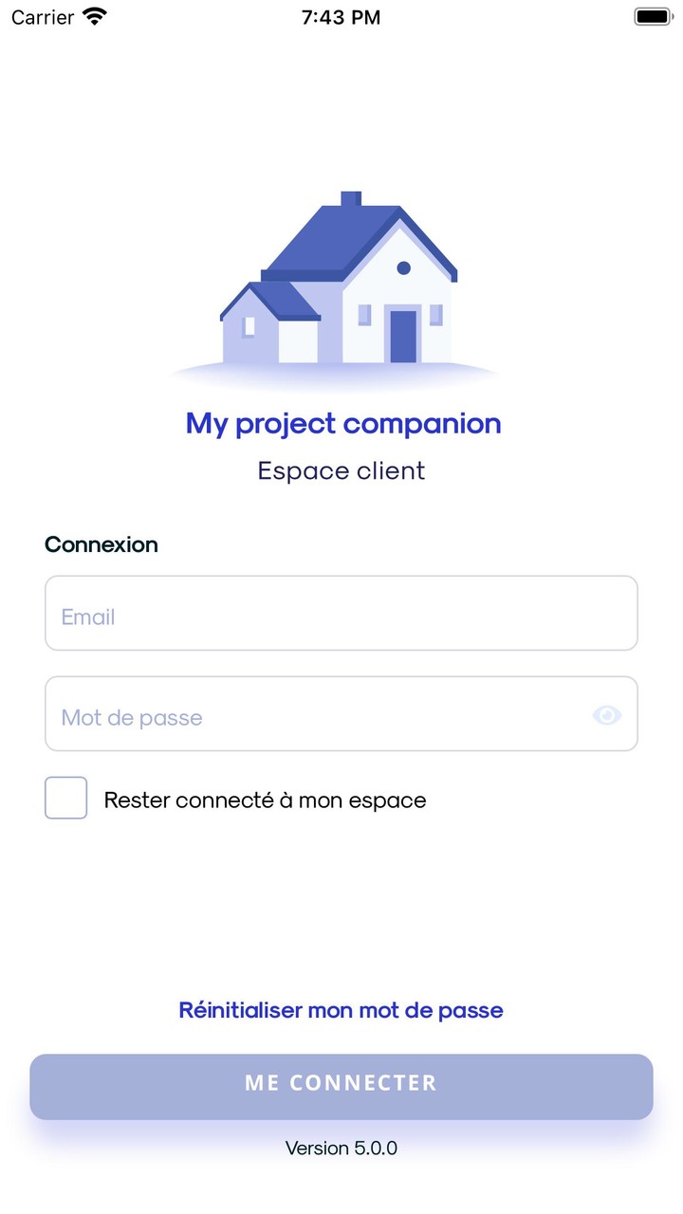
Task: Open 'Réinitialiser mon mot de passe'
Action: coord(341,1009)
